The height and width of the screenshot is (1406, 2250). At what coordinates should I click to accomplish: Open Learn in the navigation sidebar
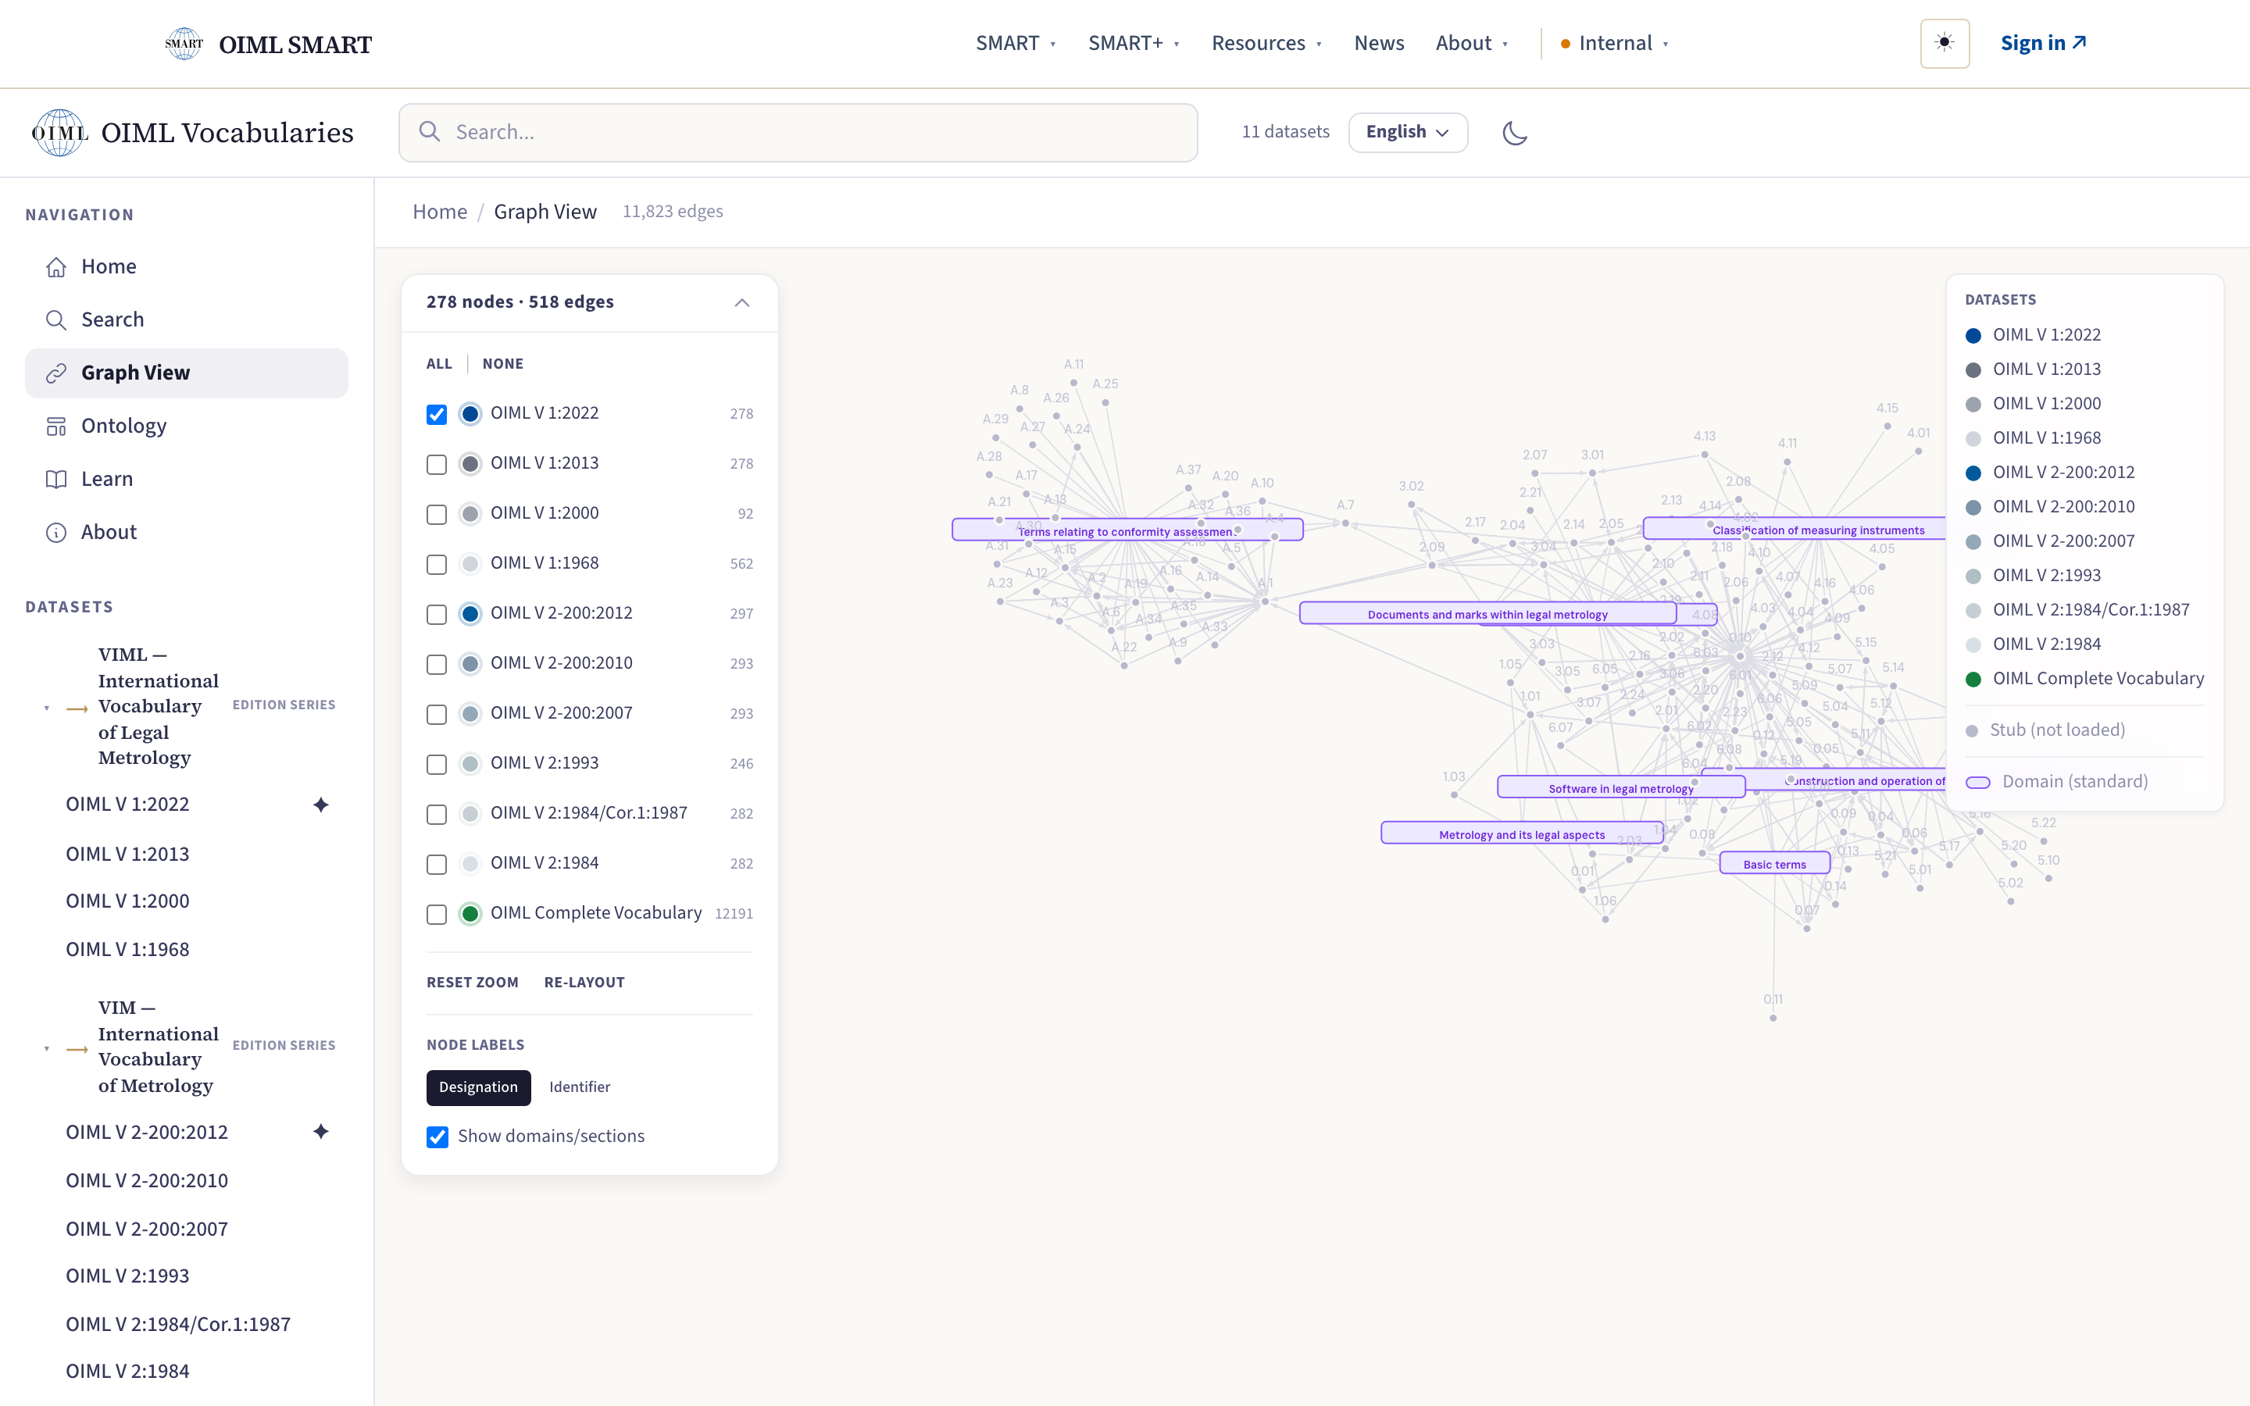pos(186,479)
